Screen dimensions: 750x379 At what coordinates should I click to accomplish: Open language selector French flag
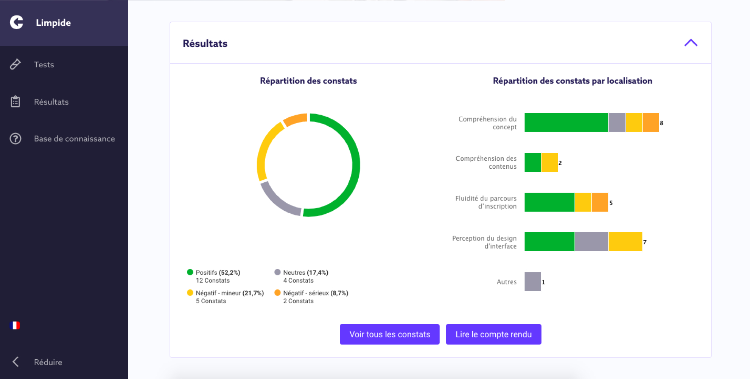(x=15, y=325)
